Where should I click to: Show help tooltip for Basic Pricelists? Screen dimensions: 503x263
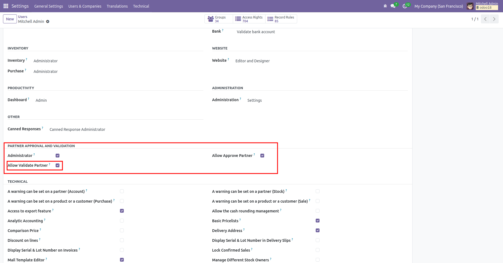[x=240, y=219]
